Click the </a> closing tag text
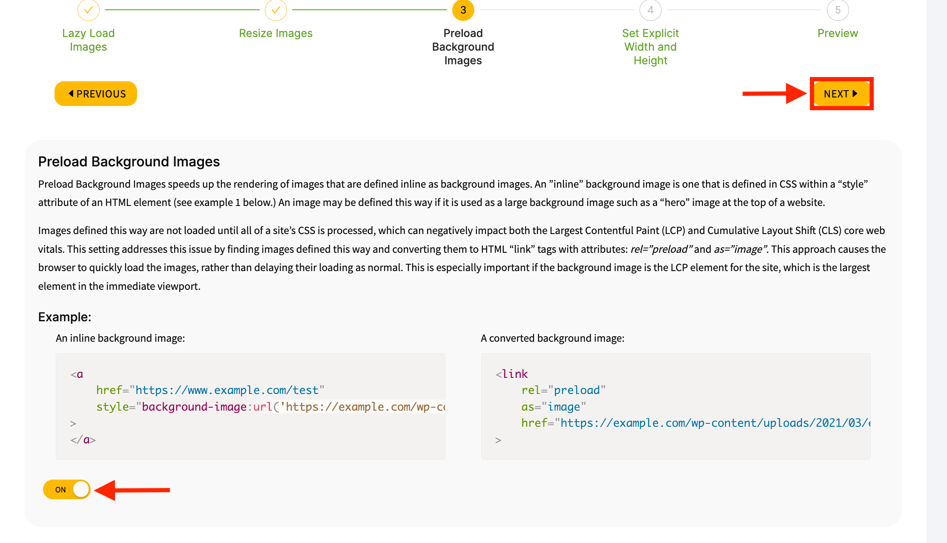Screen dimensions: 947x543 pos(83,440)
